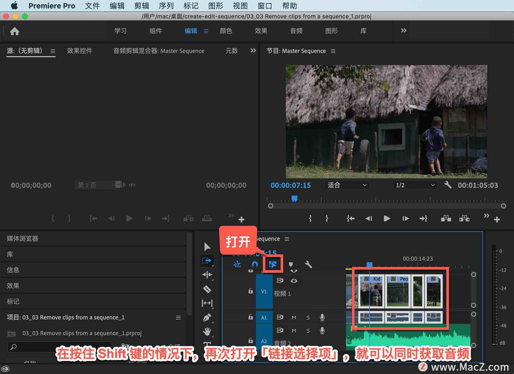Select the Slip tool
Viewport: 514px width, 374px height.
click(x=207, y=303)
